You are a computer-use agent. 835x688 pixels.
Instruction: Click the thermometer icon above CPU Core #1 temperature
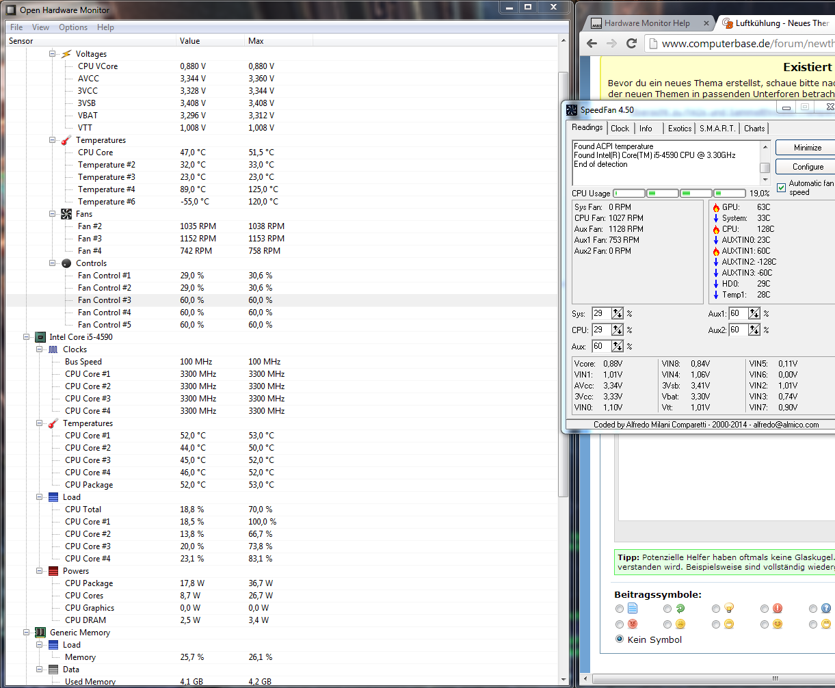[53, 423]
